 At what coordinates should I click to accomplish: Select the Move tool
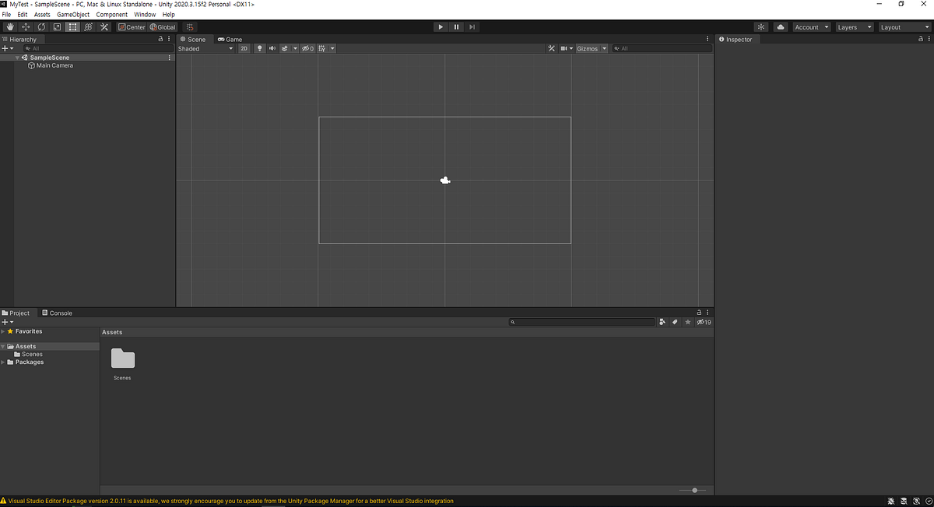click(x=25, y=26)
